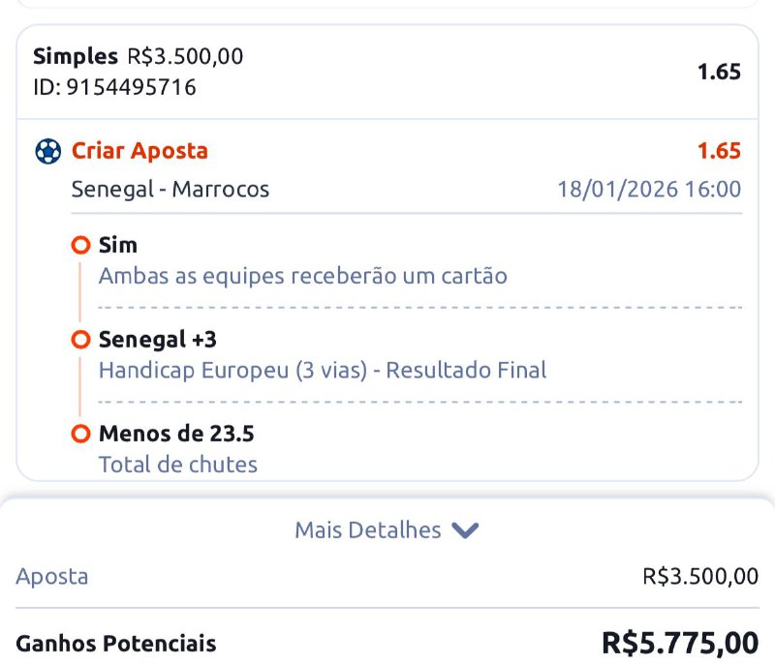Click the match date 18/01/2026 16:00

click(x=649, y=189)
